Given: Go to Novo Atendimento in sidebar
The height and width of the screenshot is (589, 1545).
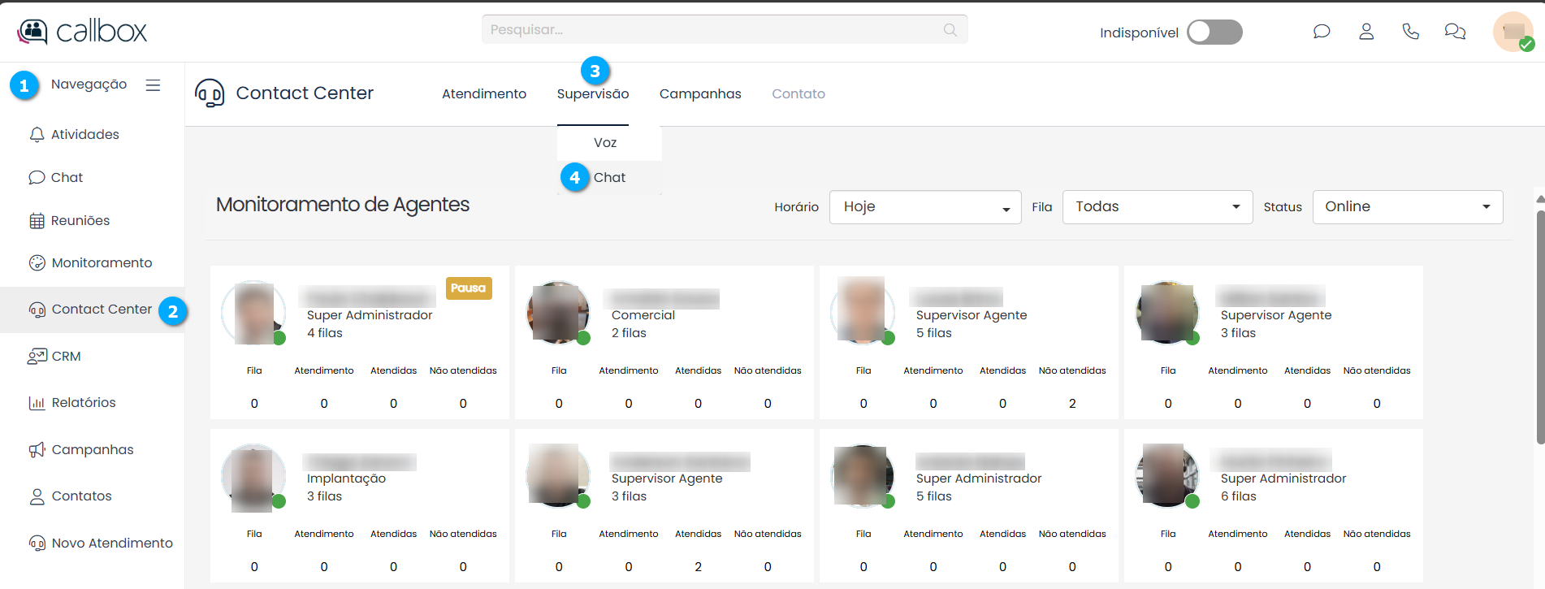Looking at the screenshot, I should tap(112, 544).
